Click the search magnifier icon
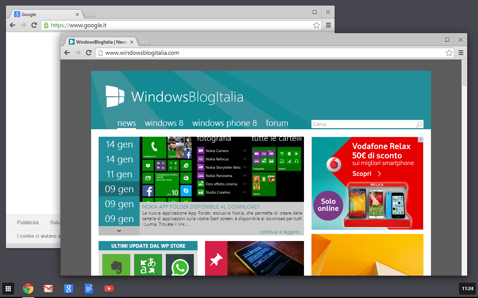This screenshot has height=298, width=478. coord(419,124)
